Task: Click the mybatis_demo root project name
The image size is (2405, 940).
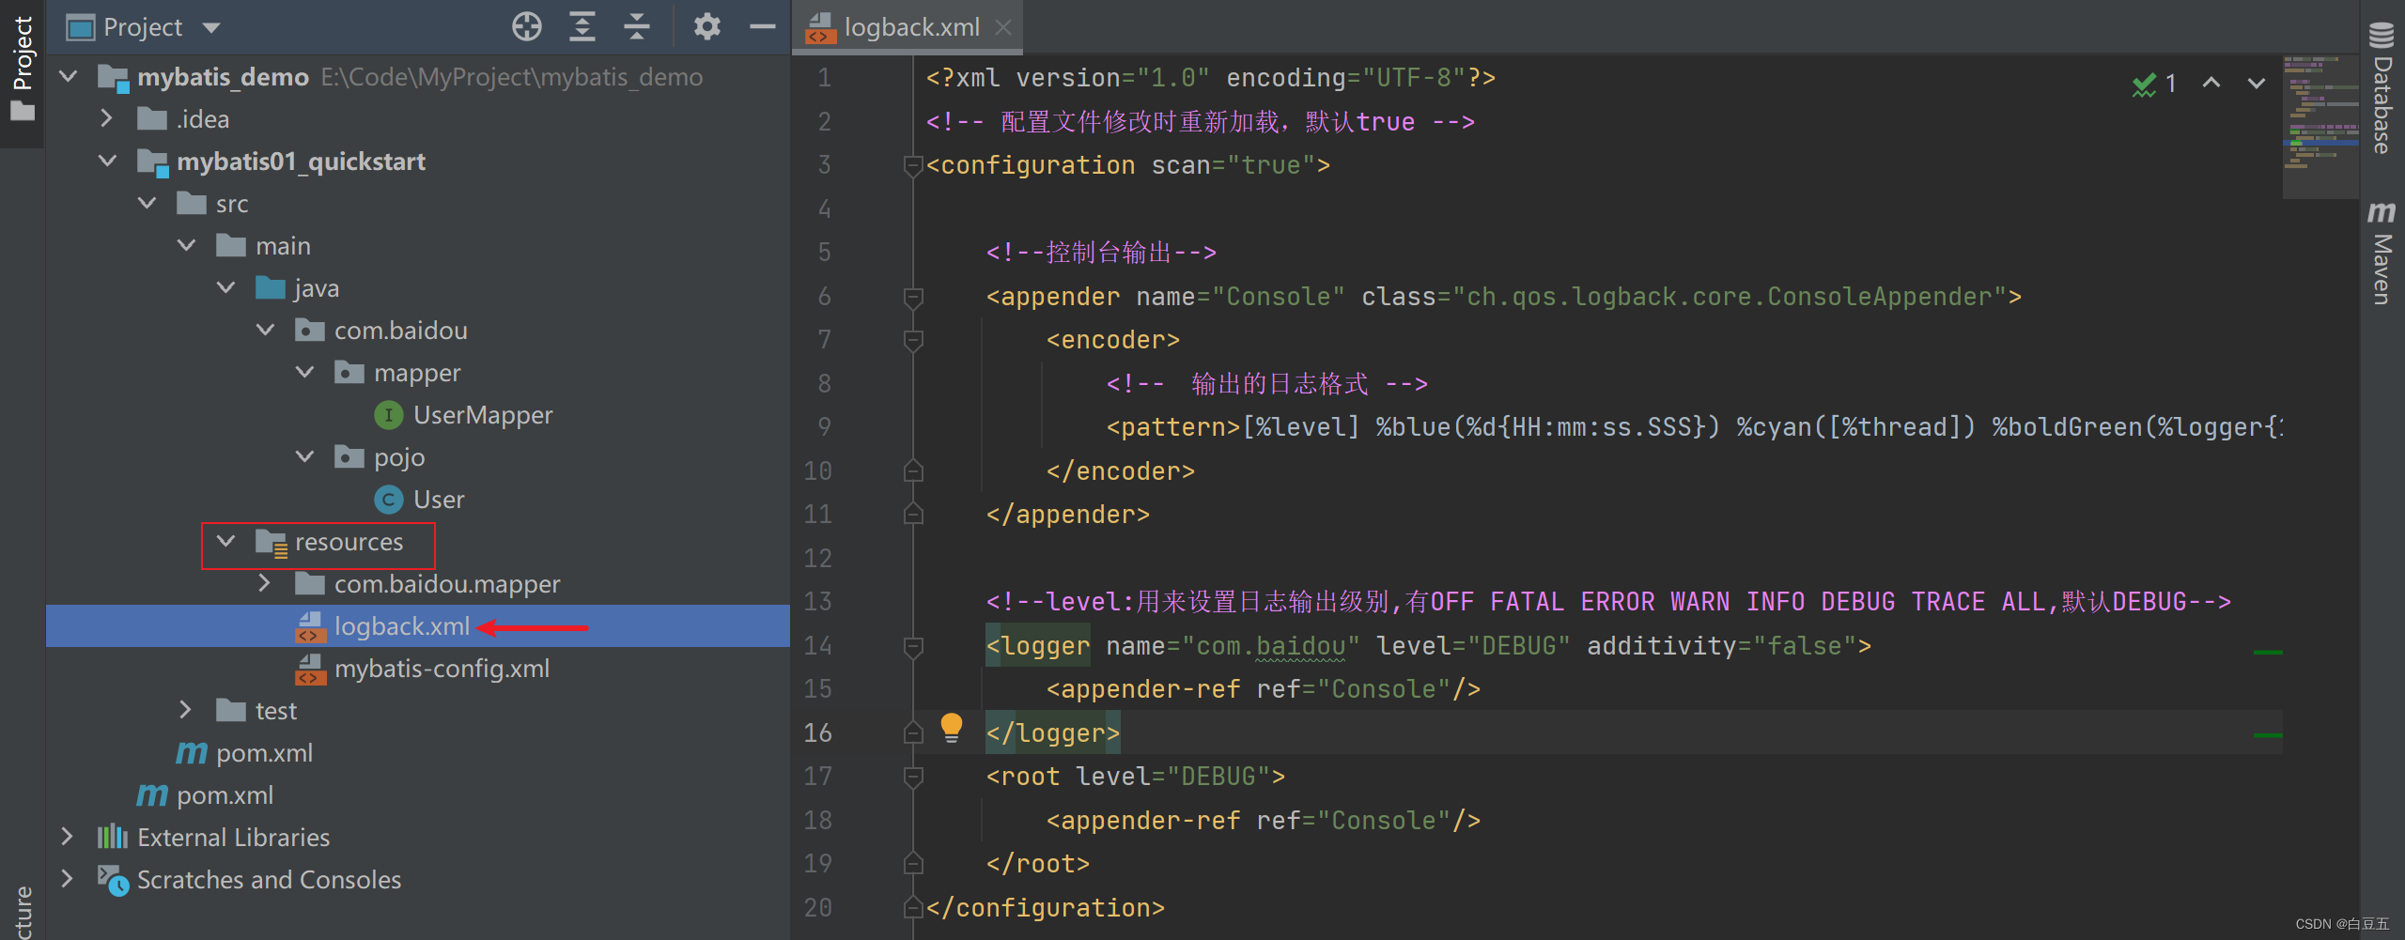Action: click(x=224, y=77)
